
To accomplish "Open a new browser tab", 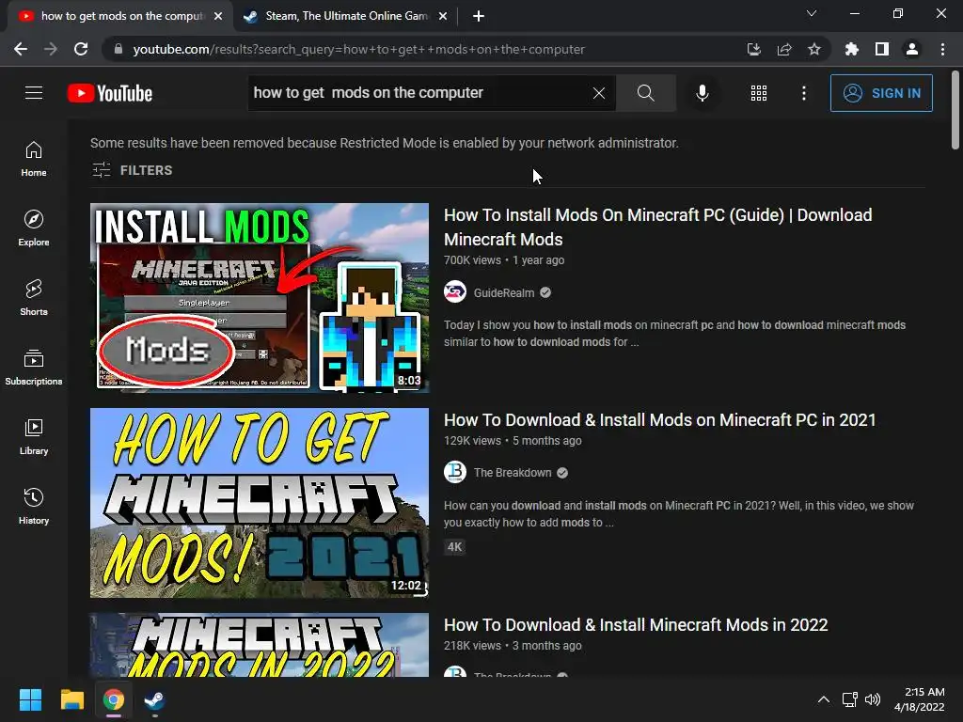I will point(479,17).
